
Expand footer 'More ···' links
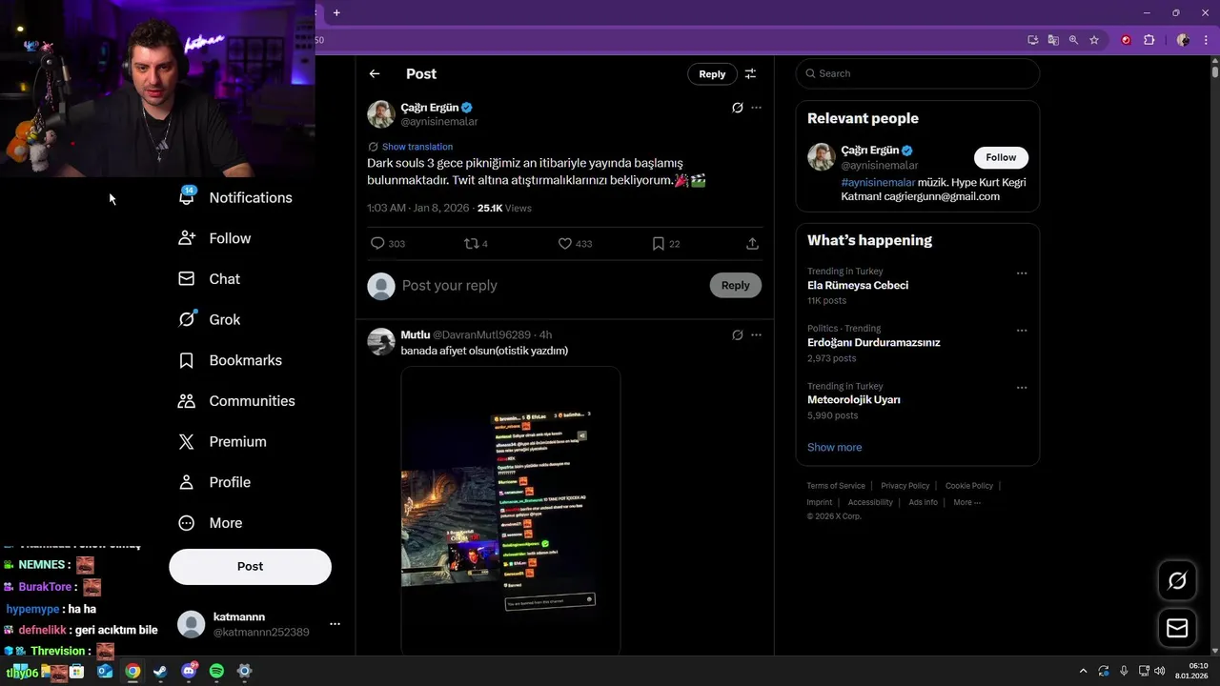click(x=967, y=502)
